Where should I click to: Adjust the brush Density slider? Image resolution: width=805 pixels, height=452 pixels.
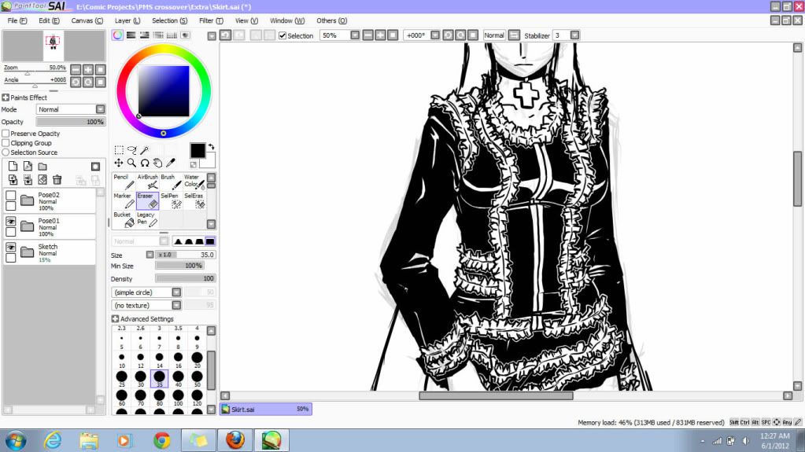tap(186, 278)
